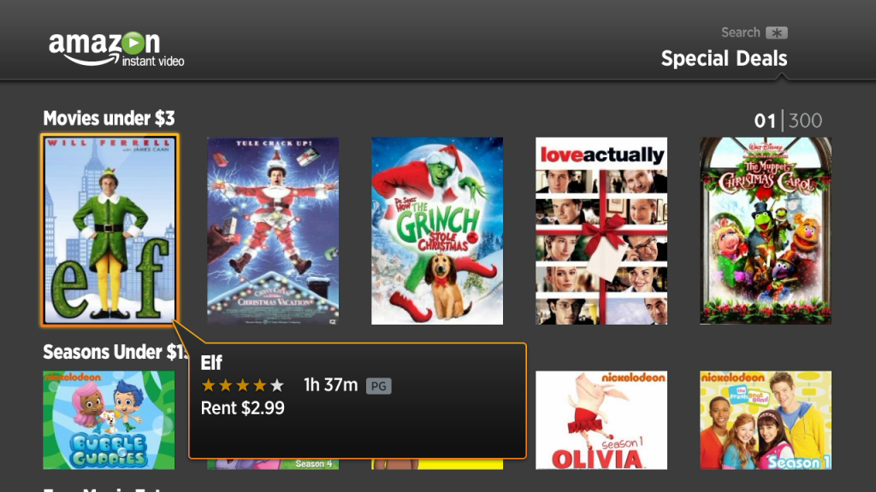
Task: Select the Bubble Guppies season thumbnail
Action: (109, 420)
